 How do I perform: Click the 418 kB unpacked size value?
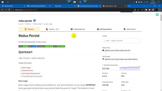pos(105,85)
